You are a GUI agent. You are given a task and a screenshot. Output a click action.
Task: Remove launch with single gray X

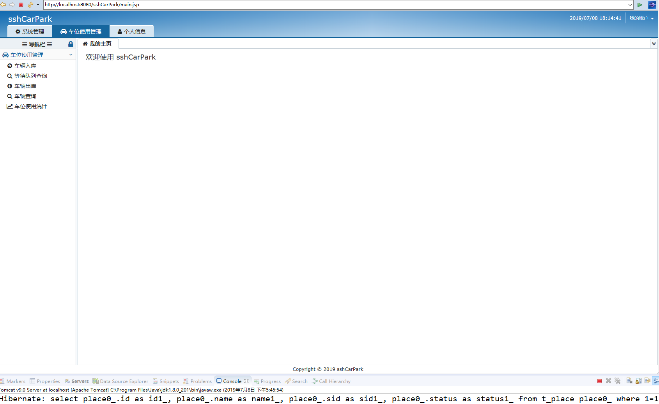(608, 381)
